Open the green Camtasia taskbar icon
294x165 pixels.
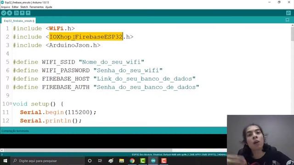[x=143, y=161]
